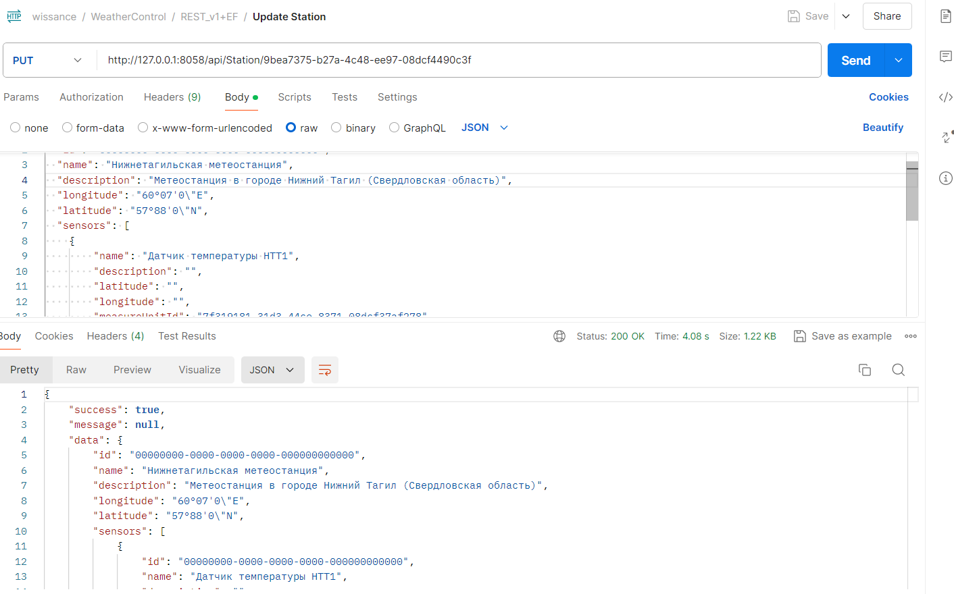This screenshot has width=954, height=594.
Task: Select the binary body type
Action: [336, 128]
